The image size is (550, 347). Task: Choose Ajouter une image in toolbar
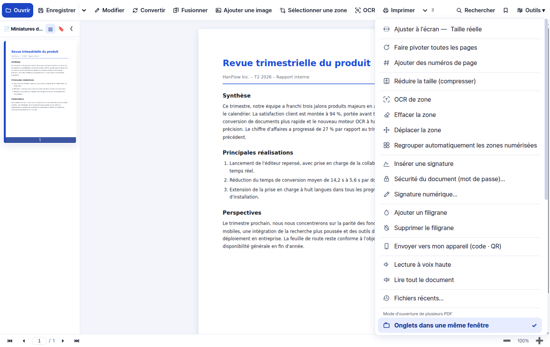click(x=244, y=10)
